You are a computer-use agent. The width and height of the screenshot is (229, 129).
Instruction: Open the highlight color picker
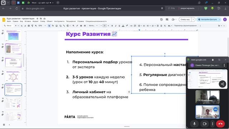tap(127, 26)
